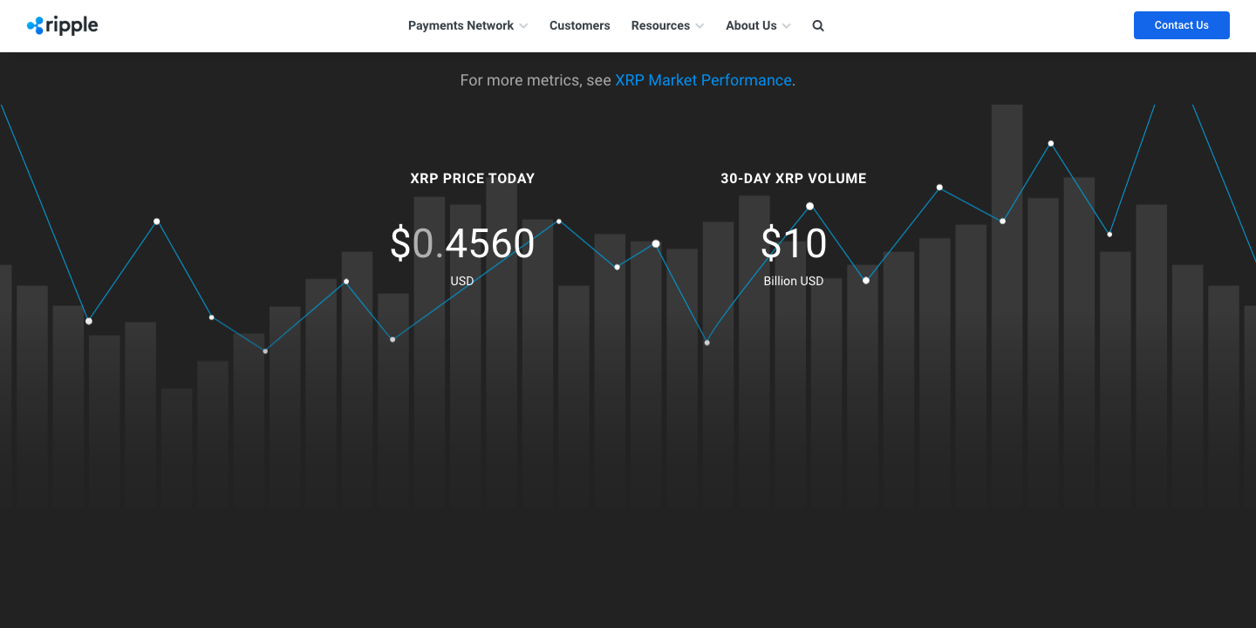Open the About Us menu
The height and width of the screenshot is (628, 1256).
coord(751,26)
